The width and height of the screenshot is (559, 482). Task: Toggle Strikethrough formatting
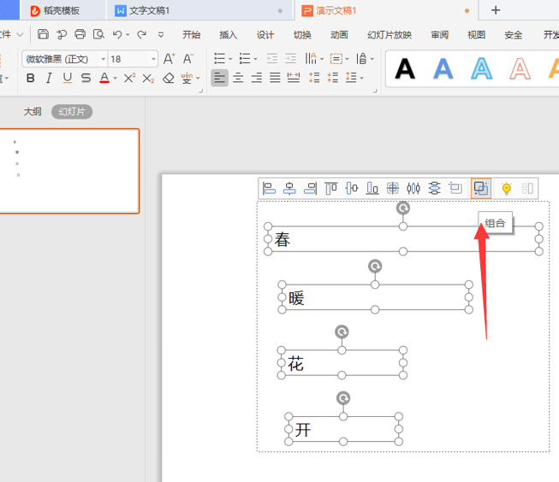click(86, 78)
